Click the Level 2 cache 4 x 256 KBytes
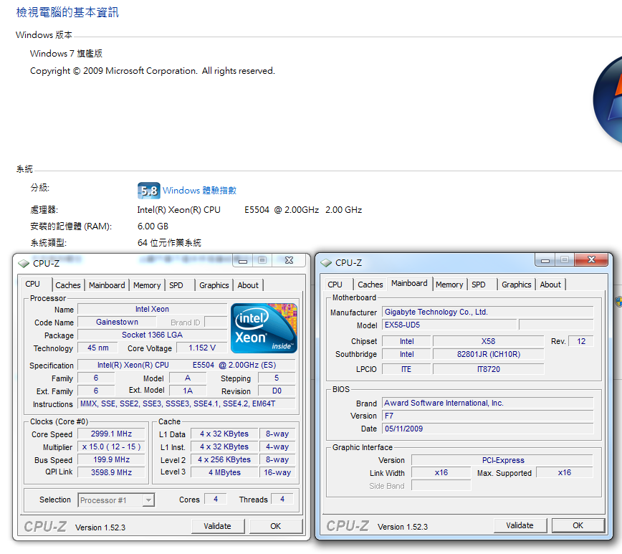Screen dimensions: 622x554 [224, 459]
